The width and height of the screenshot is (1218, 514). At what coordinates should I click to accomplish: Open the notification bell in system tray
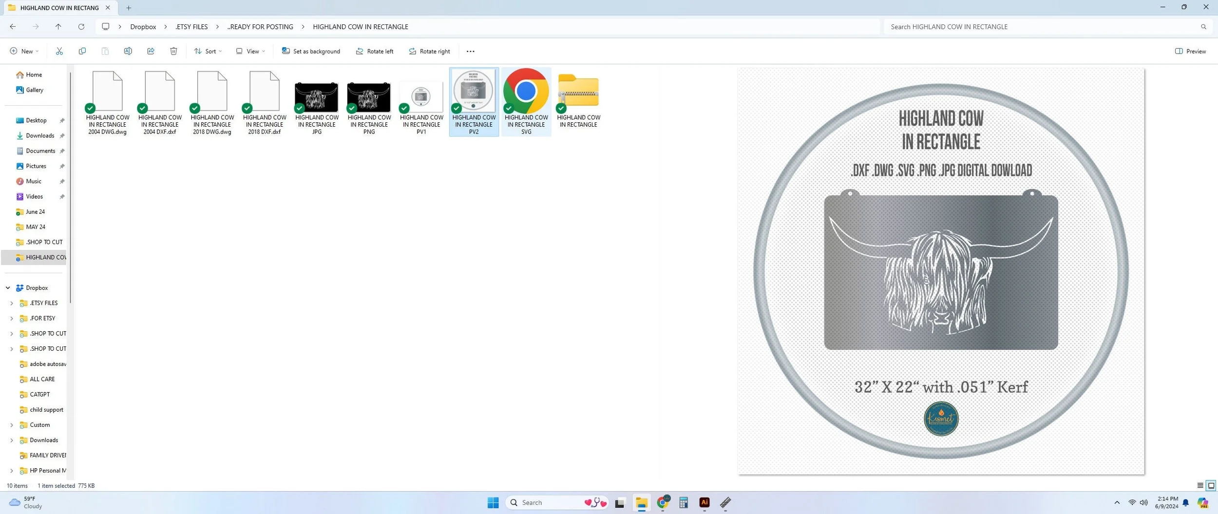(1186, 503)
